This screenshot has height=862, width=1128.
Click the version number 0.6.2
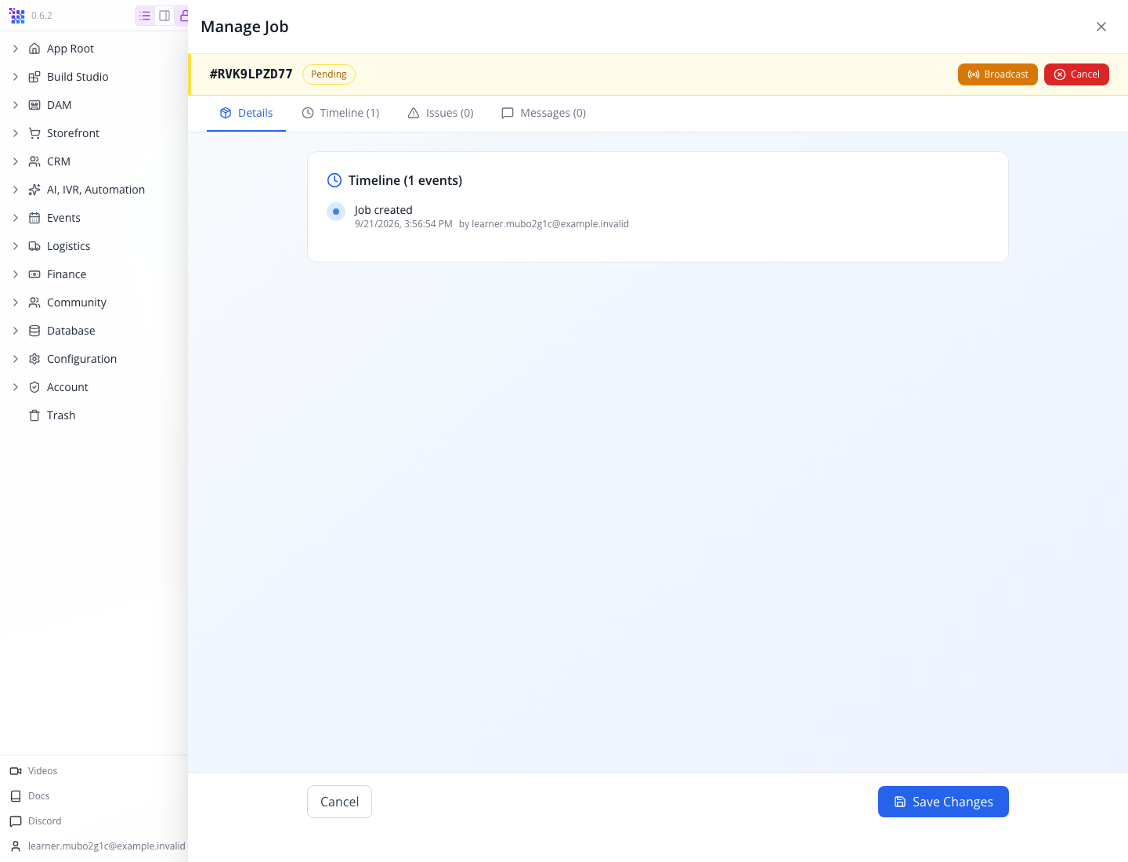point(42,16)
